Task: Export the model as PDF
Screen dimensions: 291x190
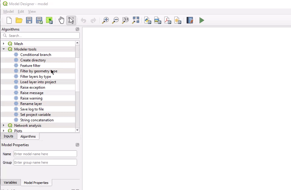Action: (x=168, y=20)
